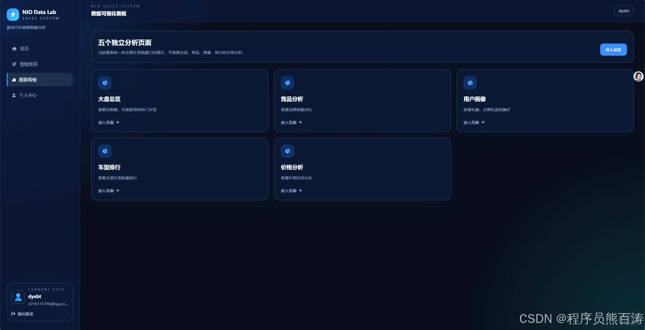
Task: Click the pie chart icon on 用户画像 card
Action: click(470, 83)
